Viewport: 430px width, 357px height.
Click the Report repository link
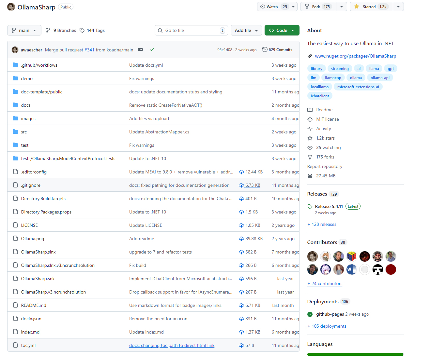pyautogui.click(x=325, y=166)
